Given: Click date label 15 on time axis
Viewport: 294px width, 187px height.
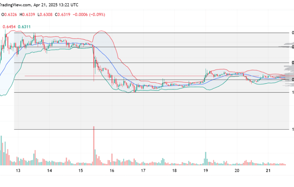Looking at the screenshot, I should coord(80,170).
